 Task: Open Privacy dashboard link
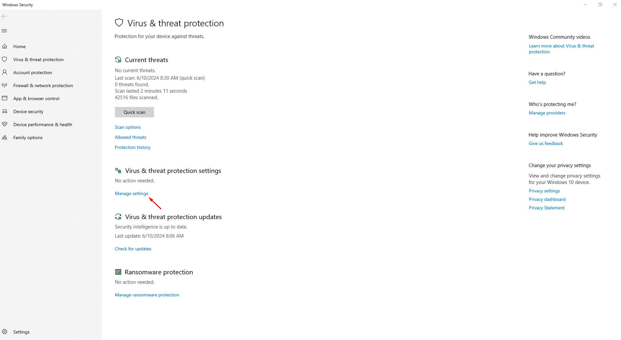[547, 199]
